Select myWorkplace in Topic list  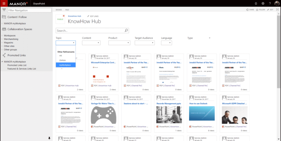65,65
